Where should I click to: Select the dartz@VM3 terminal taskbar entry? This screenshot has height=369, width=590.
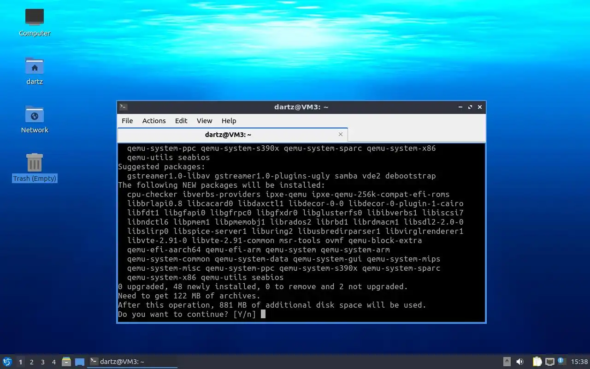[133, 362]
